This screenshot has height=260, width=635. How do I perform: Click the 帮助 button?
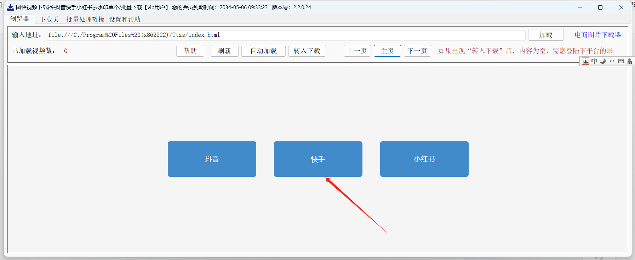190,51
